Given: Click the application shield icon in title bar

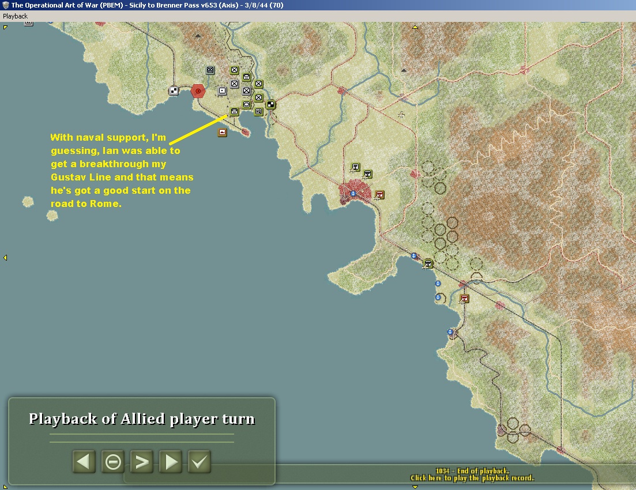Looking at the screenshot, I should click(x=5, y=5).
